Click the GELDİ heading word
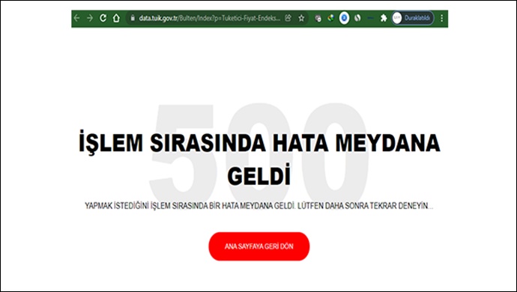This screenshot has height=292, width=517. [x=259, y=175]
